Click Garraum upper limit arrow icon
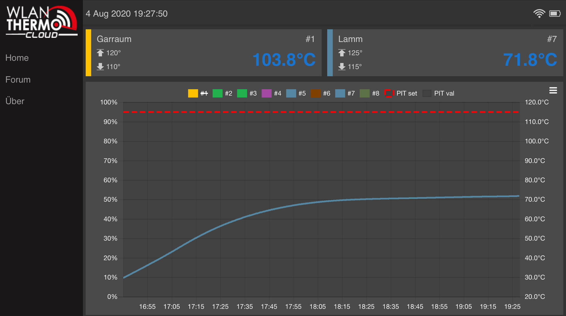The width and height of the screenshot is (566, 316). coord(100,53)
